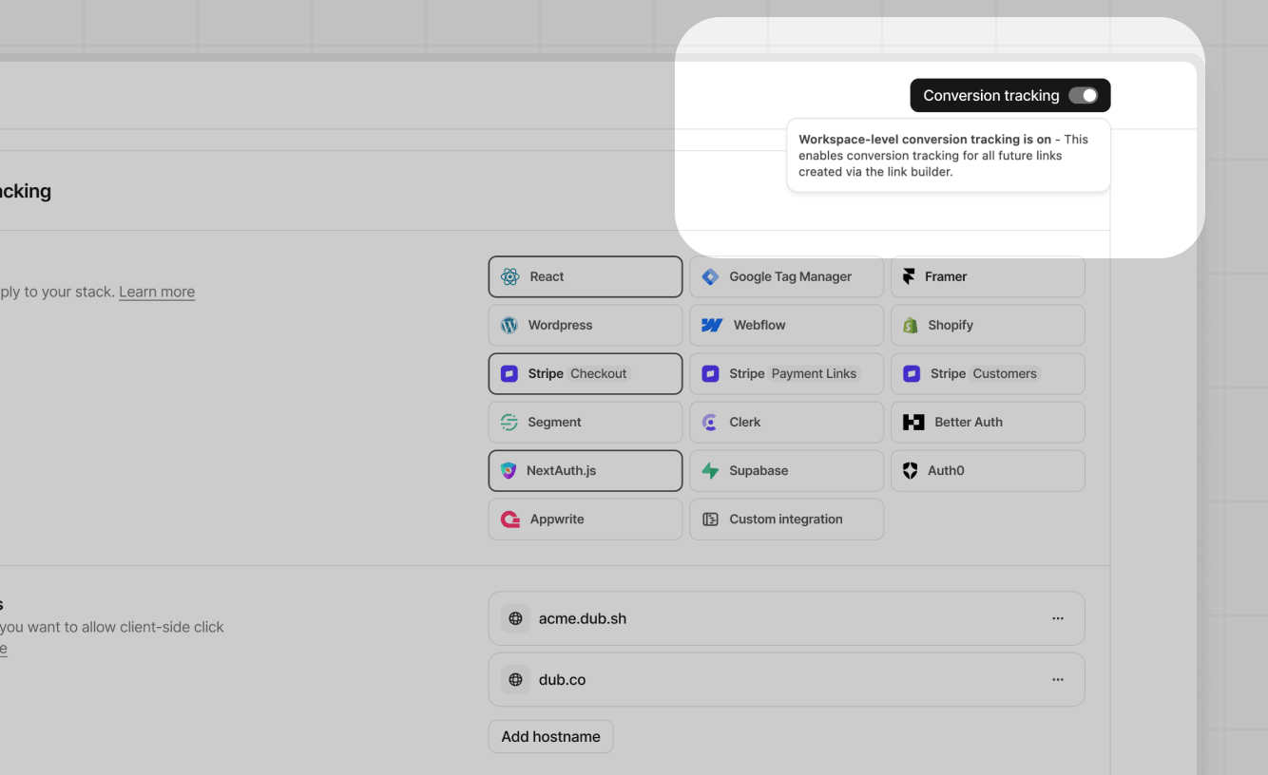Viewport: 1268px width, 775px height.
Task: Choose the Google Tag Manager option
Action: 787,276
